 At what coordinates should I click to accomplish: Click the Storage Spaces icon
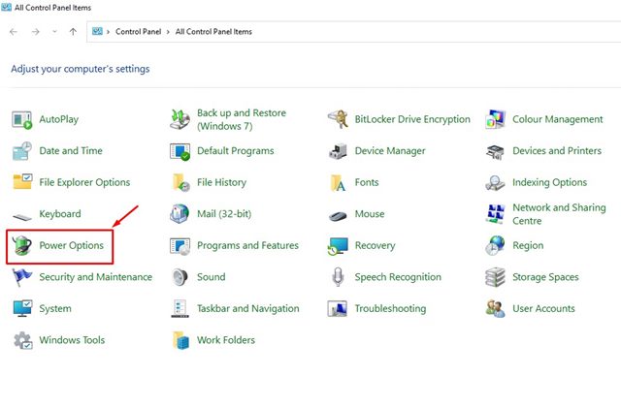pos(496,277)
